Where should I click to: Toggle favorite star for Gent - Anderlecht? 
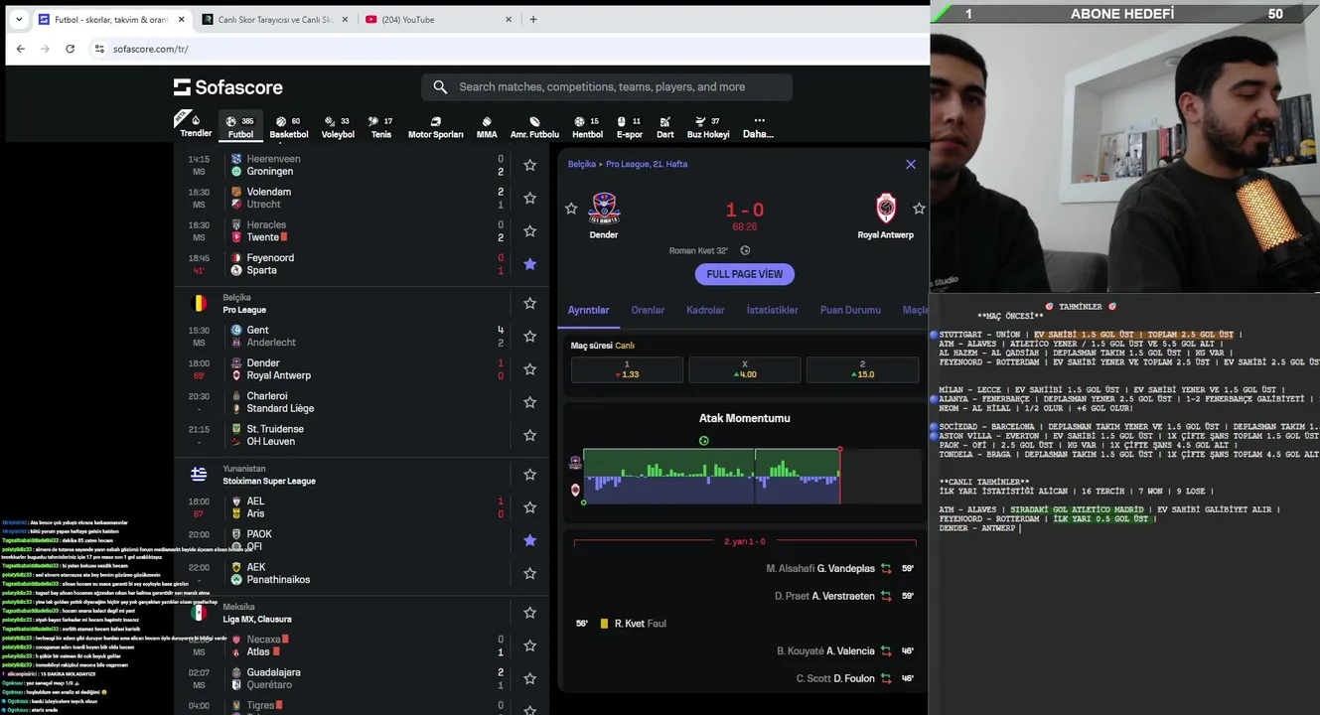[x=529, y=336]
